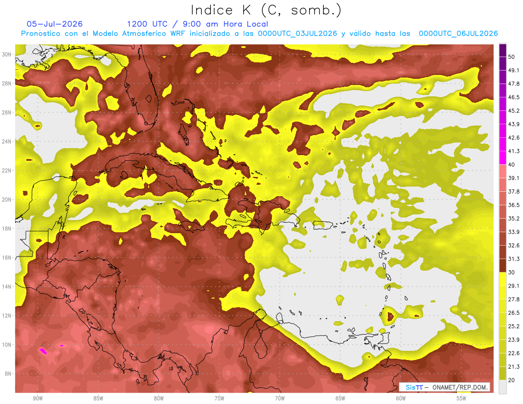The image size is (523, 404).
Task: Click color scale value "35.2"
Action: click(514, 218)
